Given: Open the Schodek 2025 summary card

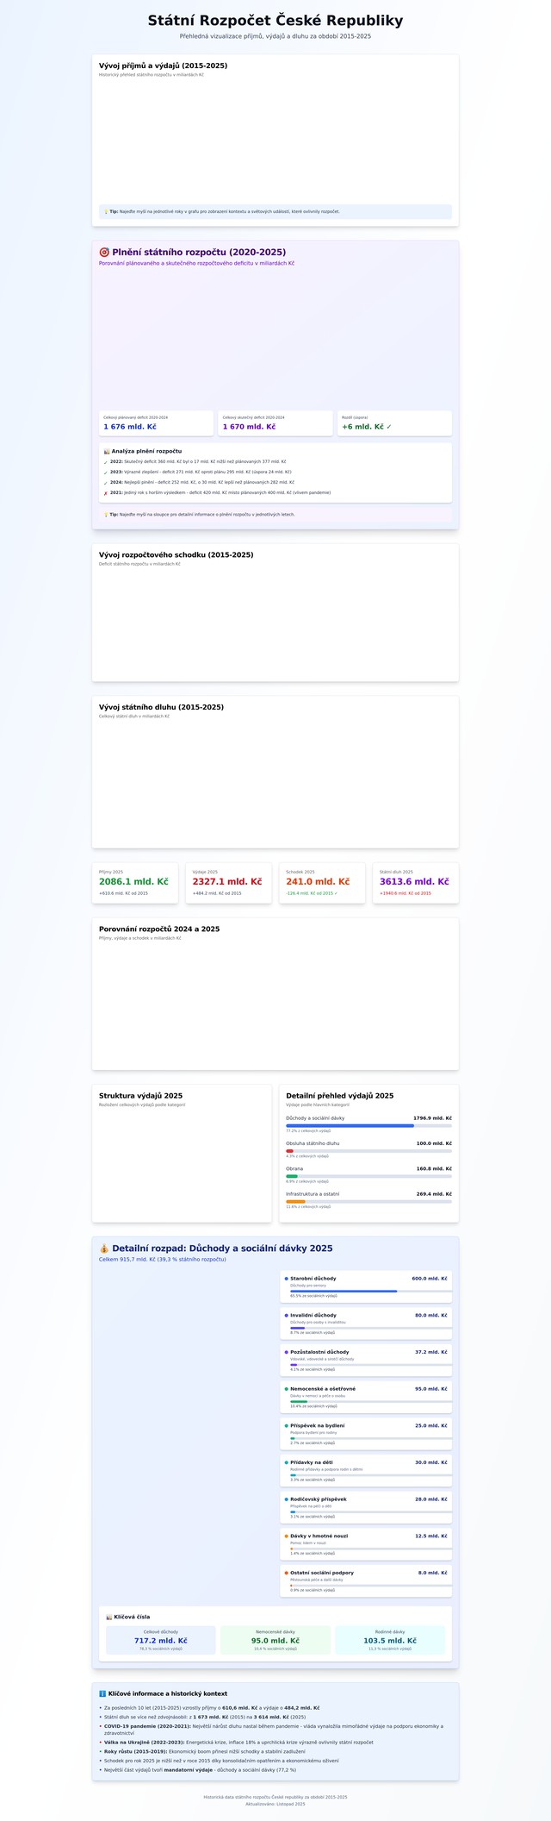Looking at the screenshot, I should [x=322, y=883].
